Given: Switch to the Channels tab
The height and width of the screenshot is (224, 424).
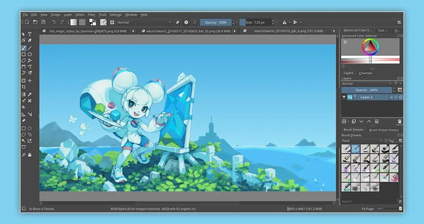Looking at the screenshot, I should pyautogui.click(x=365, y=73).
